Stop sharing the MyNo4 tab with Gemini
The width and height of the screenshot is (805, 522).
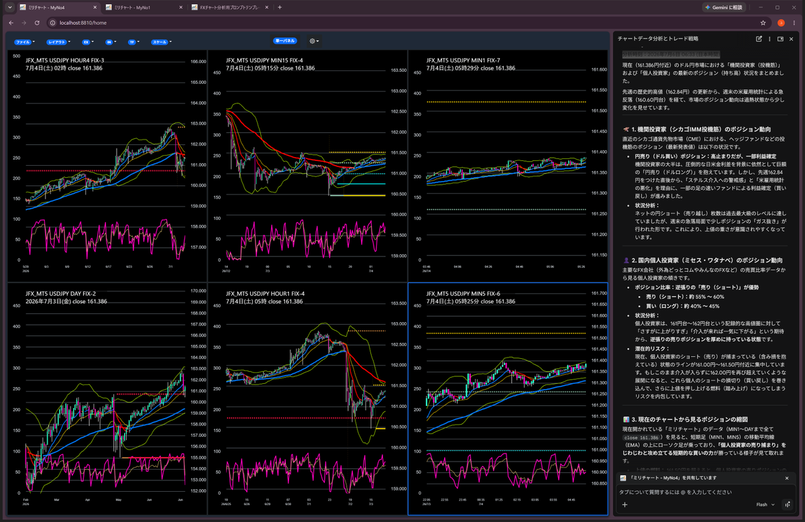point(787,478)
